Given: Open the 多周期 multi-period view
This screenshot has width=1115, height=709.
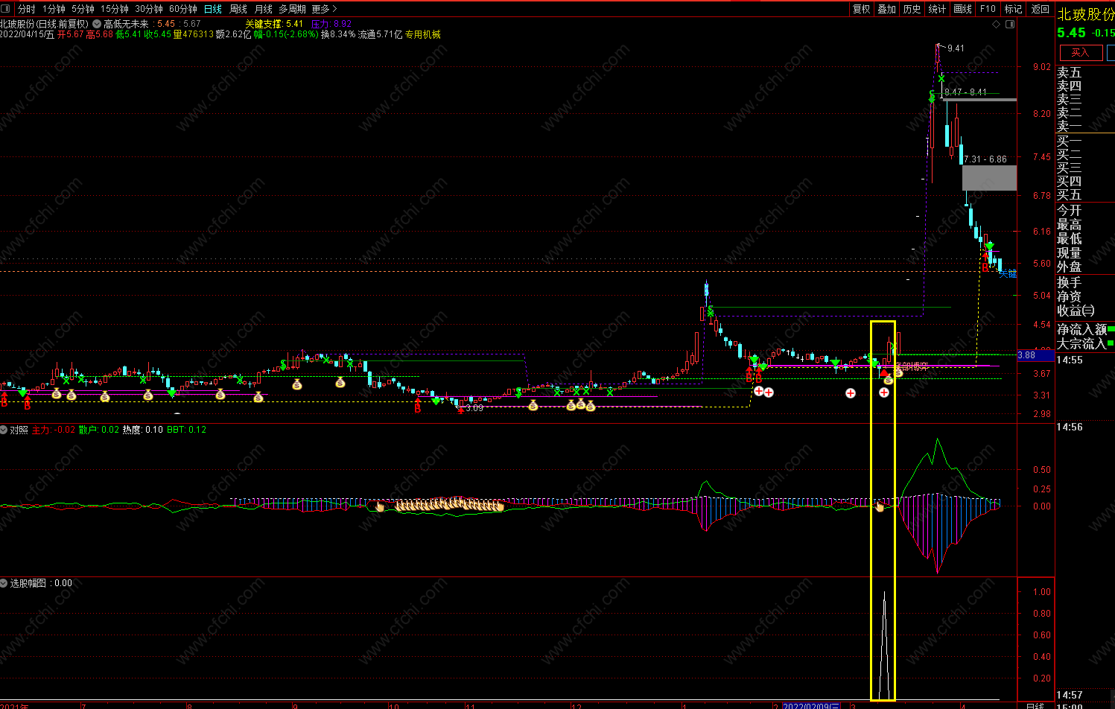Looking at the screenshot, I should point(293,9).
